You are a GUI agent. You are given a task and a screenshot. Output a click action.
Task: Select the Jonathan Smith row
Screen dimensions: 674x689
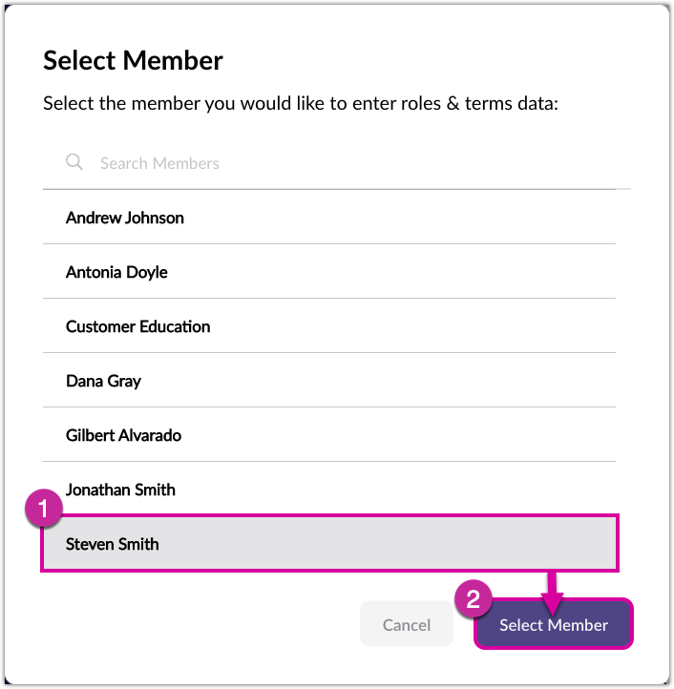(120, 490)
